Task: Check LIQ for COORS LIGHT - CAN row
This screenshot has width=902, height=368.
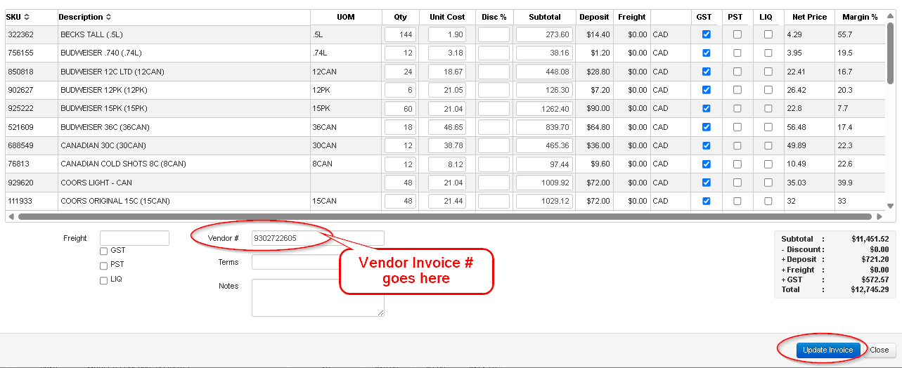Action: pyautogui.click(x=768, y=183)
